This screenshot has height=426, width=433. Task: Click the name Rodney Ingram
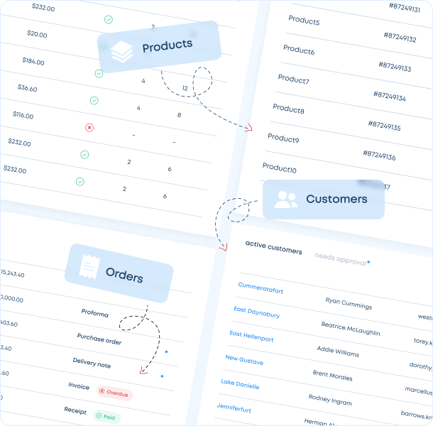(330, 400)
